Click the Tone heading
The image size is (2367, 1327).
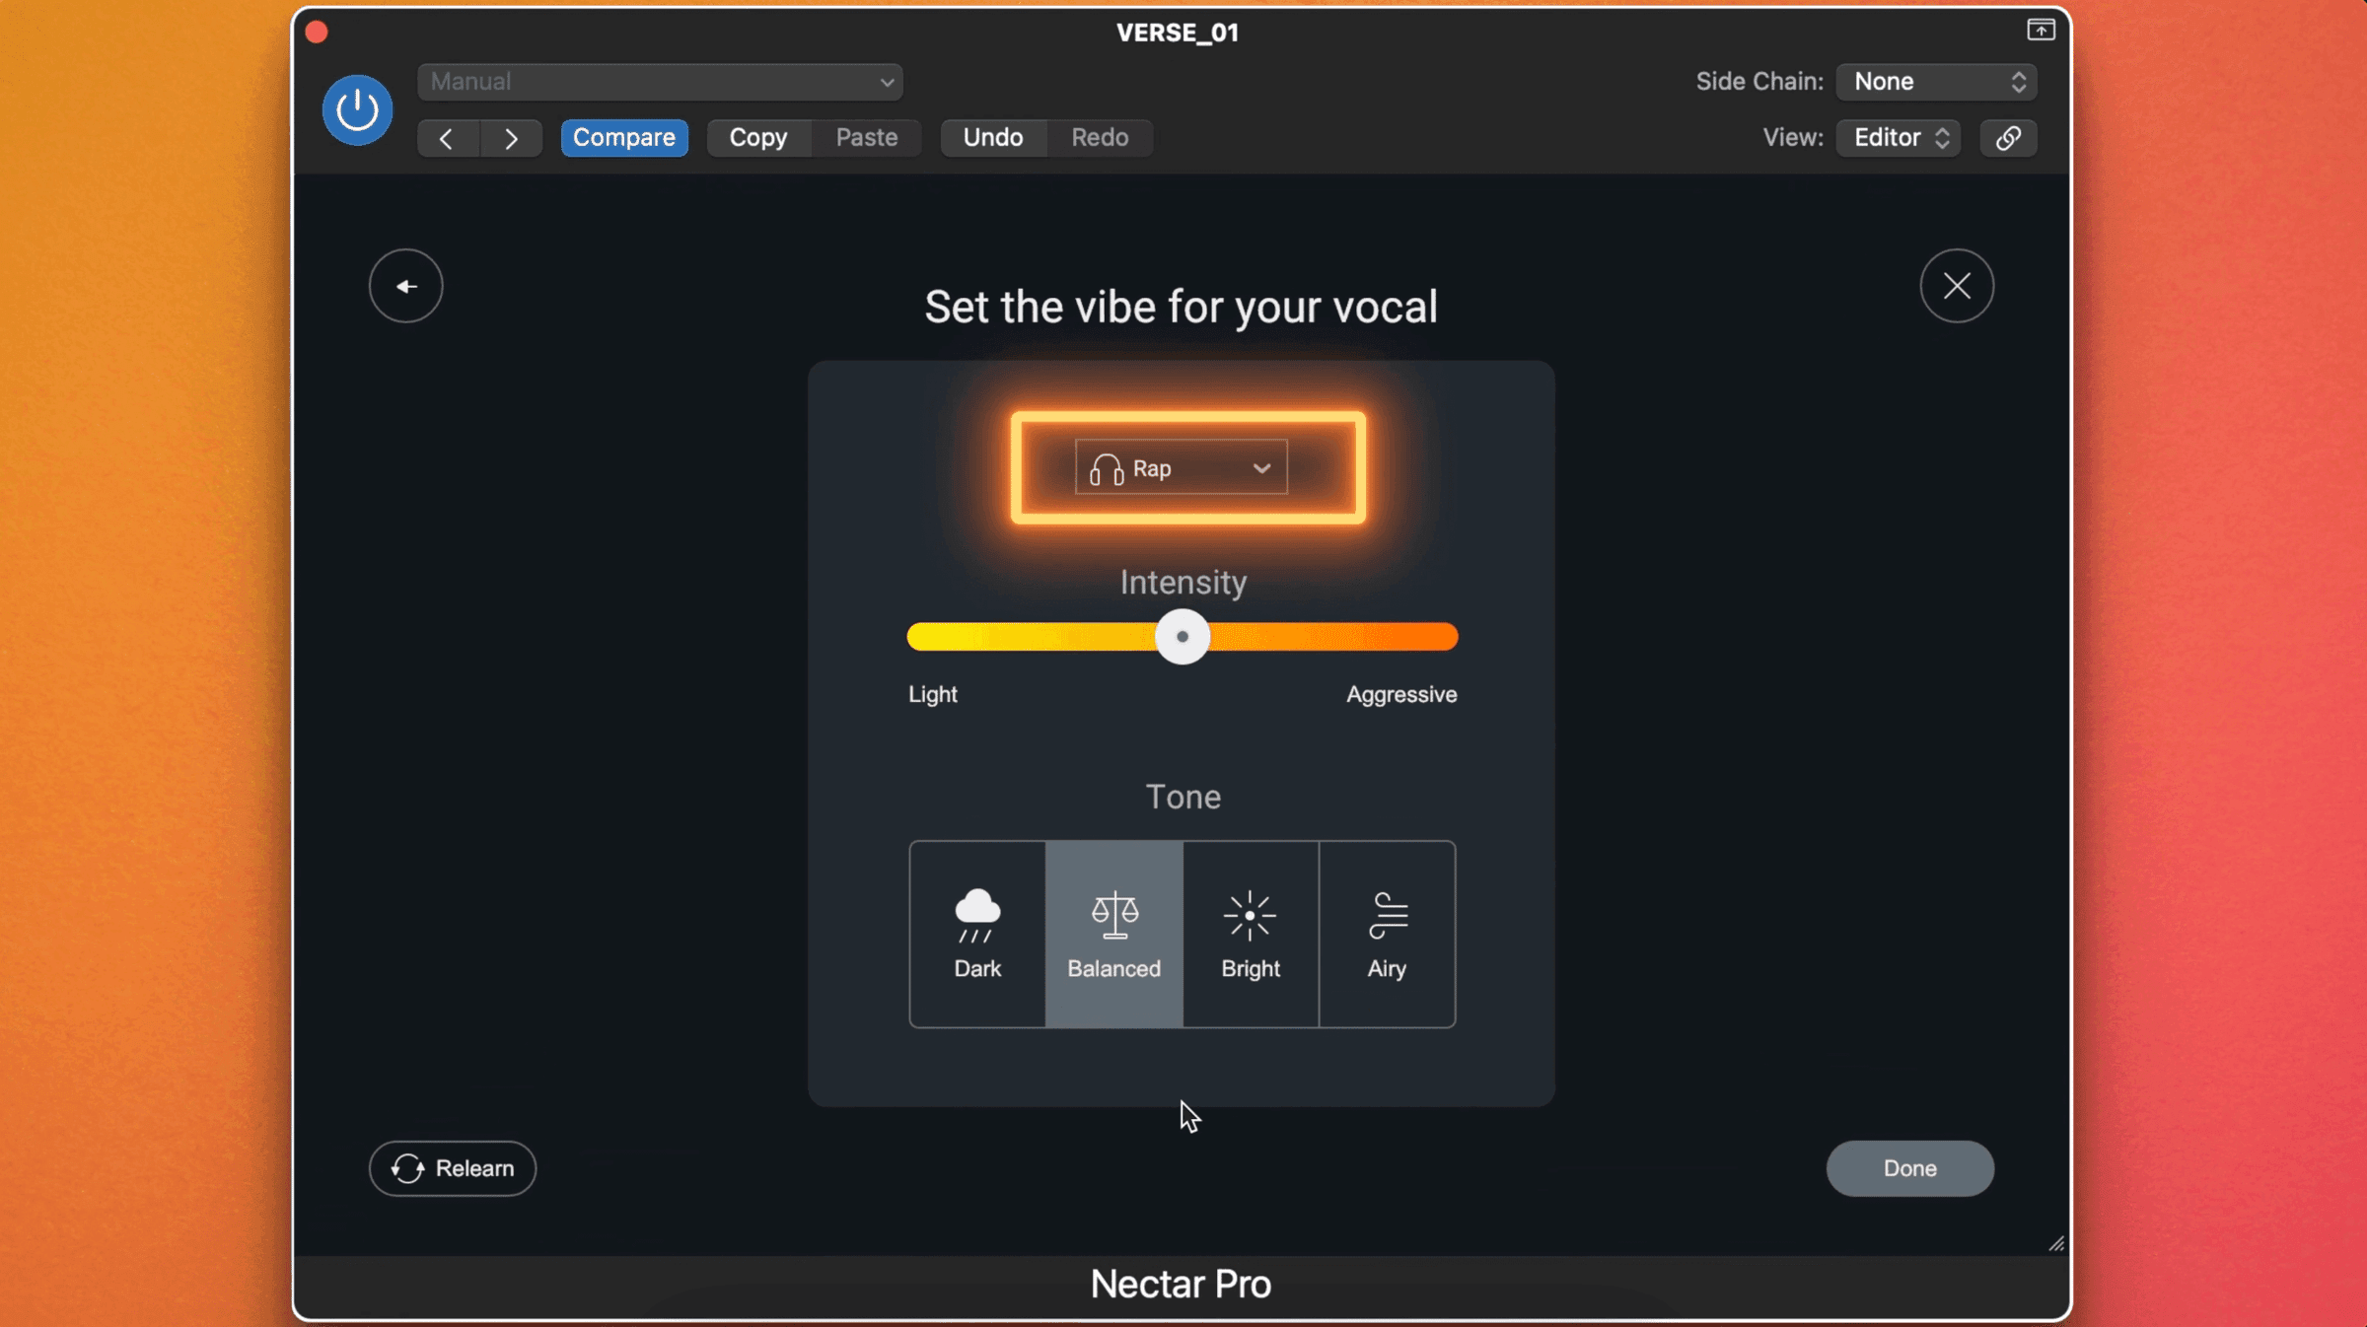click(x=1183, y=797)
